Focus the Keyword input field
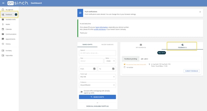The image size is (207, 111). pyautogui.click(x=97, y=53)
